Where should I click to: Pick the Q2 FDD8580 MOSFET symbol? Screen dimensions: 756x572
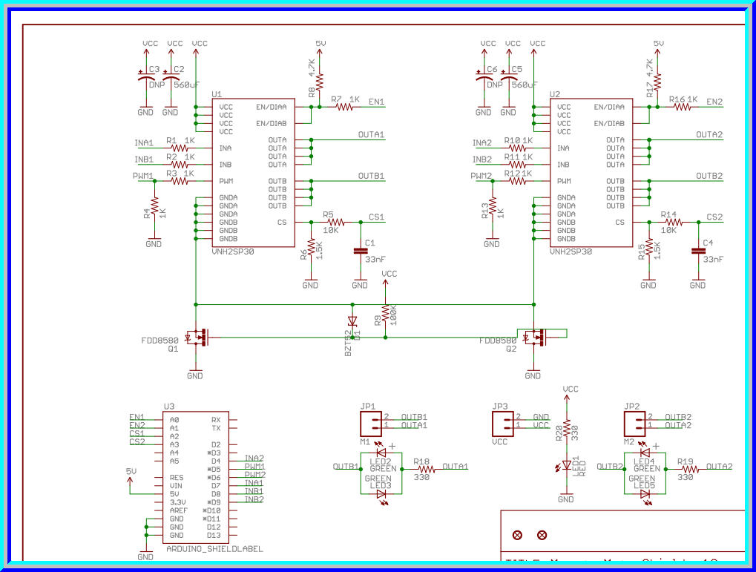[533, 338]
